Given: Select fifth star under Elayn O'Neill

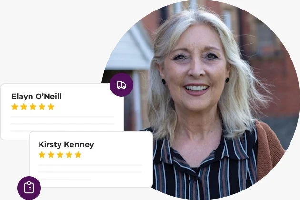Looking at the screenshot, I should (x=51, y=107).
